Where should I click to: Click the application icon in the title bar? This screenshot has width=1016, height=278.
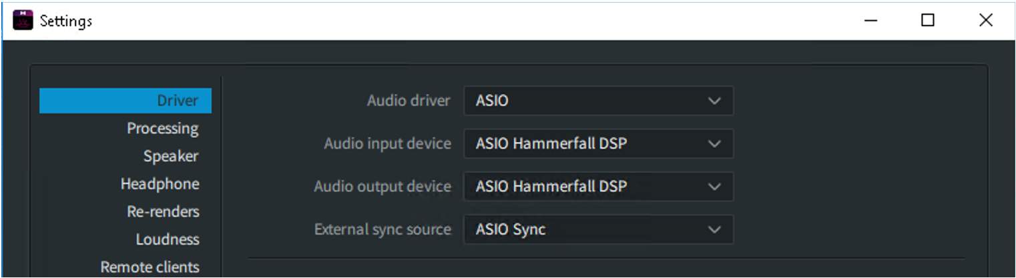point(23,21)
